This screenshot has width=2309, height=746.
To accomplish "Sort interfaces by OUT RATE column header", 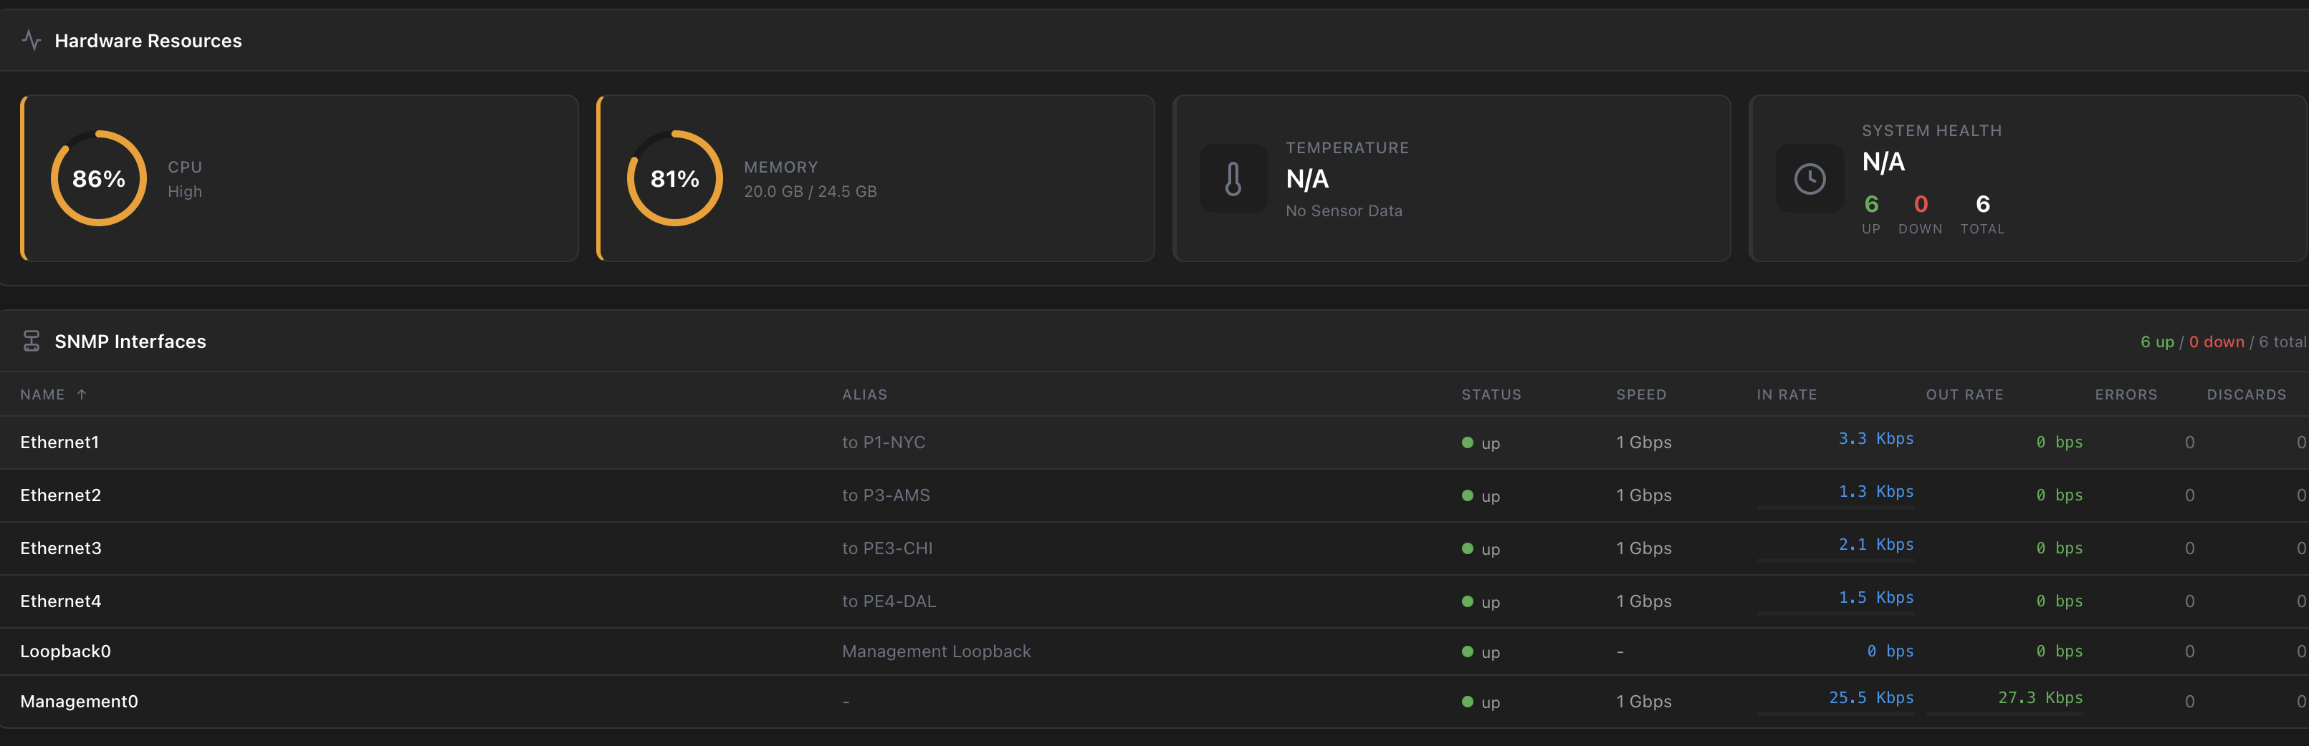I will tap(1964, 395).
